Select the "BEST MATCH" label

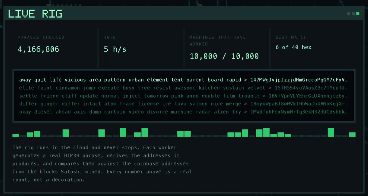coord(291,37)
